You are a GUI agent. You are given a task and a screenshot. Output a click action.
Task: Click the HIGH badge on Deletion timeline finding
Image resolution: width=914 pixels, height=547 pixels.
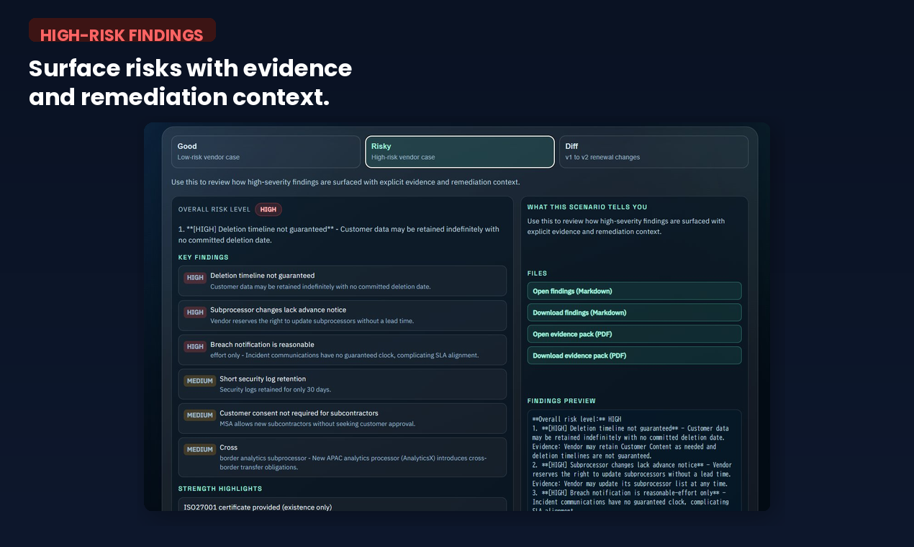[194, 277]
